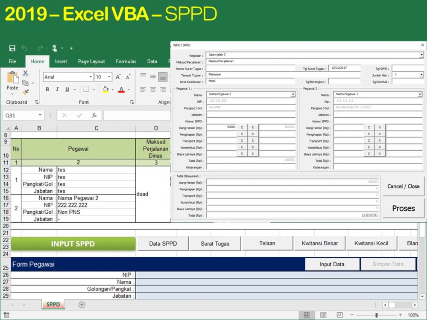This screenshot has width=427, height=320.
Task: Toggle Bold formatting
Action: tap(47, 89)
